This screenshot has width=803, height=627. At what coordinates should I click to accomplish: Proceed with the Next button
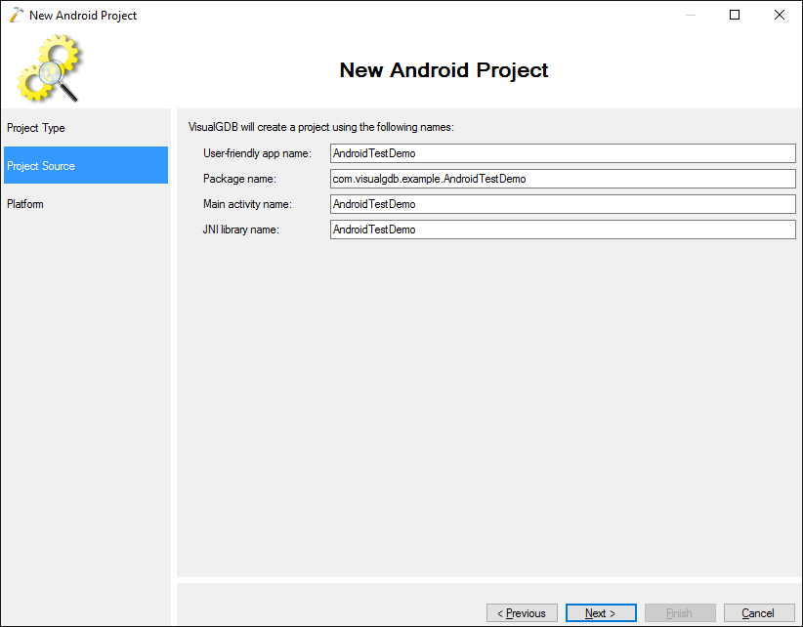pos(601,612)
